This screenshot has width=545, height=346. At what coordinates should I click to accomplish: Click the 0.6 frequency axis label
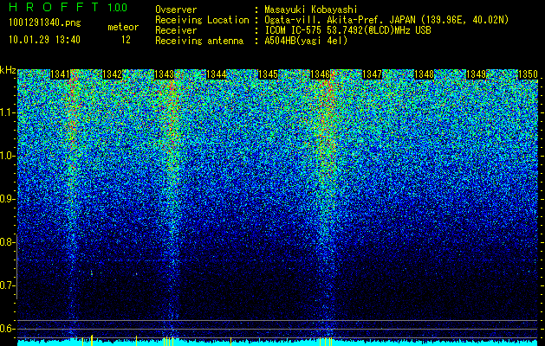[8, 329]
